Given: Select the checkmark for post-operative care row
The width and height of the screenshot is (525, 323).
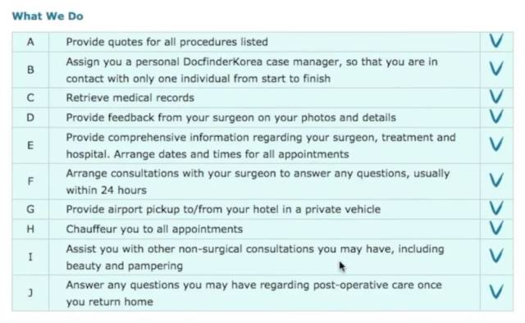Looking at the screenshot, I should coord(496,292).
